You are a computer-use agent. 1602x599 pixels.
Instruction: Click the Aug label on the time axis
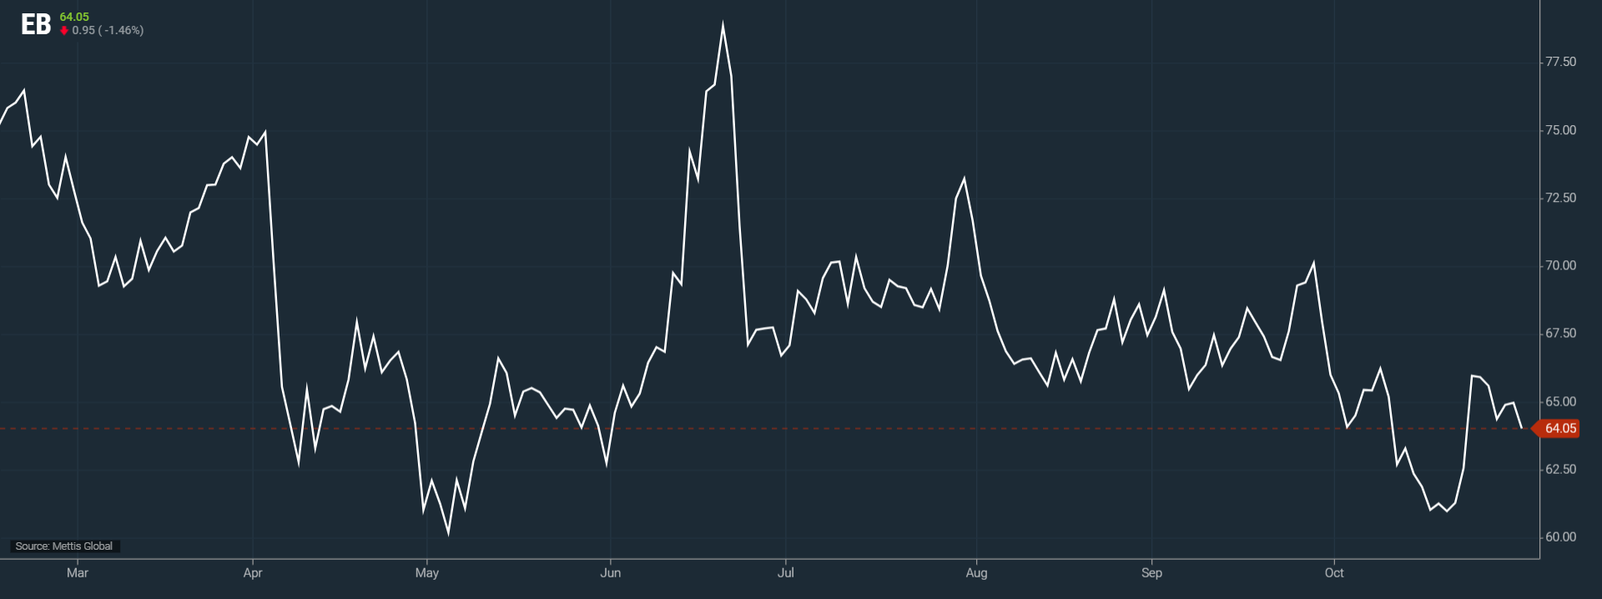[x=976, y=573]
